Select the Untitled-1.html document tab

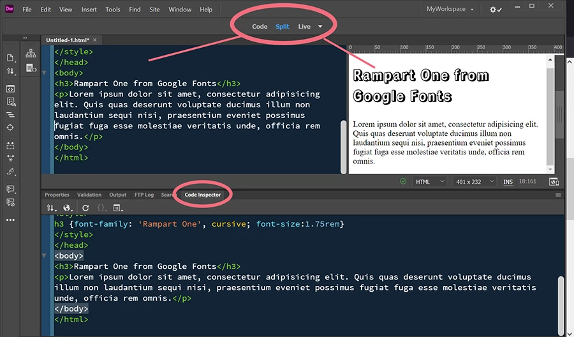tap(68, 40)
